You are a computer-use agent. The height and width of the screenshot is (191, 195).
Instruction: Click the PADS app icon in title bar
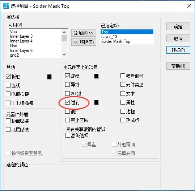pos(6,6)
